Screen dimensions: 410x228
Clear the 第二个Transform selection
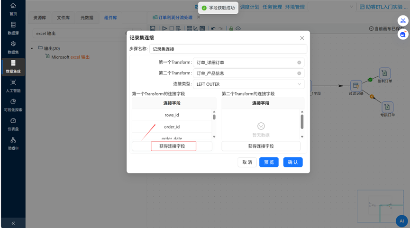[x=299, y=73]
